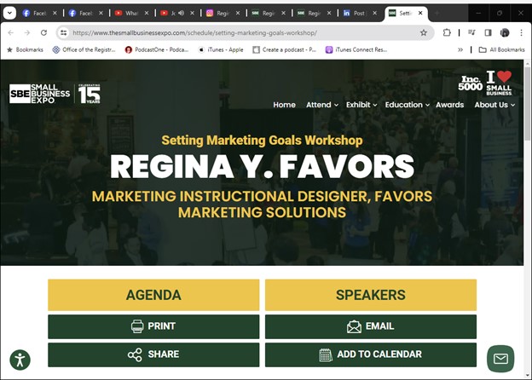Reload the page

pyautogui.click(x=43, y=32)
